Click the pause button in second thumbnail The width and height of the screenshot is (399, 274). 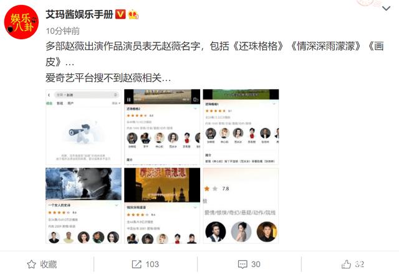(x=129, y=100)
